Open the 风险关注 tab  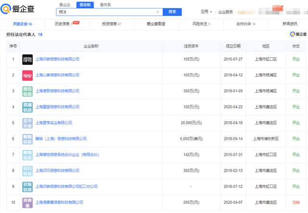(x=201, y=24)
